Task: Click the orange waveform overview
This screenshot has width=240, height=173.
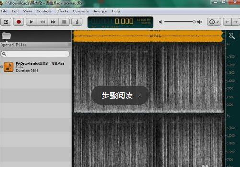Action: [148, 36]
